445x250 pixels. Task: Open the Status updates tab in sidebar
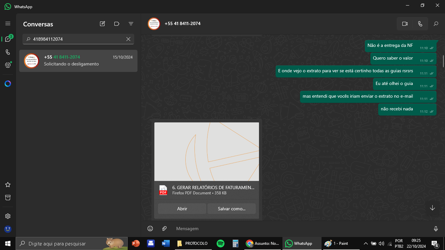pyautogui.click(x=8, y=65)
